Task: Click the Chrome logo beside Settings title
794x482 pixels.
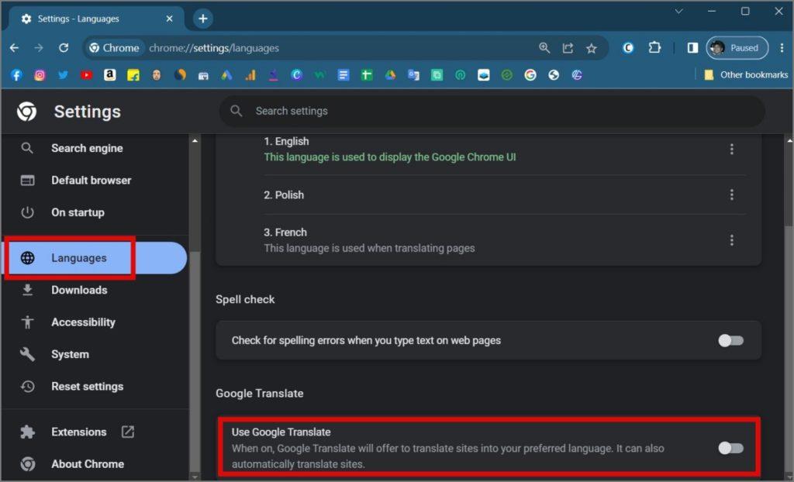Action: pos(26,112)
